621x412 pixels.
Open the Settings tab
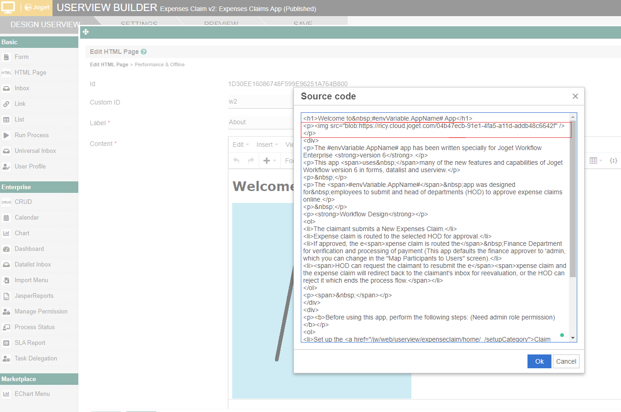(x=139, y=24)
